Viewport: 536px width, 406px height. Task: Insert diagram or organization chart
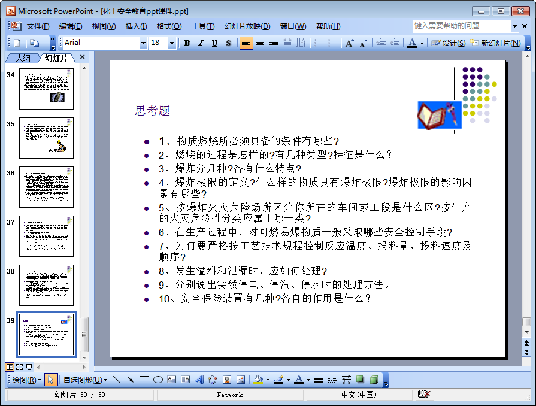[x=213, y=380]
